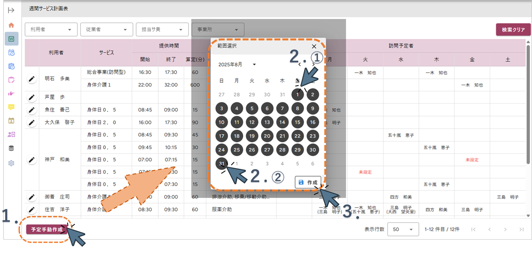532x255 pixels.
Task: Click the 算定(分) column header
Action: coord(195,59)
